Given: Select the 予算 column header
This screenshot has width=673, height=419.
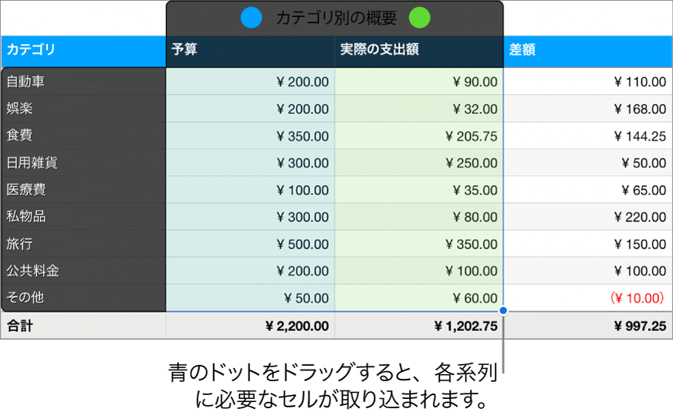Looking at the screenshot, I should coord(250,51).
